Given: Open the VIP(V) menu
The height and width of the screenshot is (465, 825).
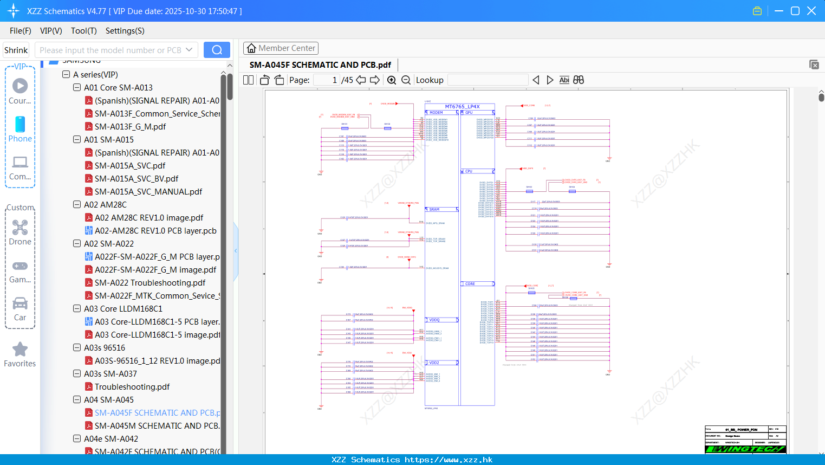Looking at the screenshot, I should point(51,31).
